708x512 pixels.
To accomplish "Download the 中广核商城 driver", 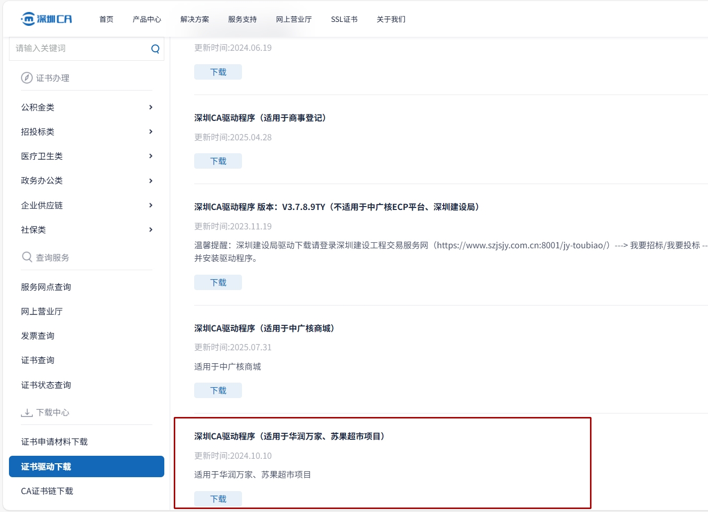I will tap(218, 391).
